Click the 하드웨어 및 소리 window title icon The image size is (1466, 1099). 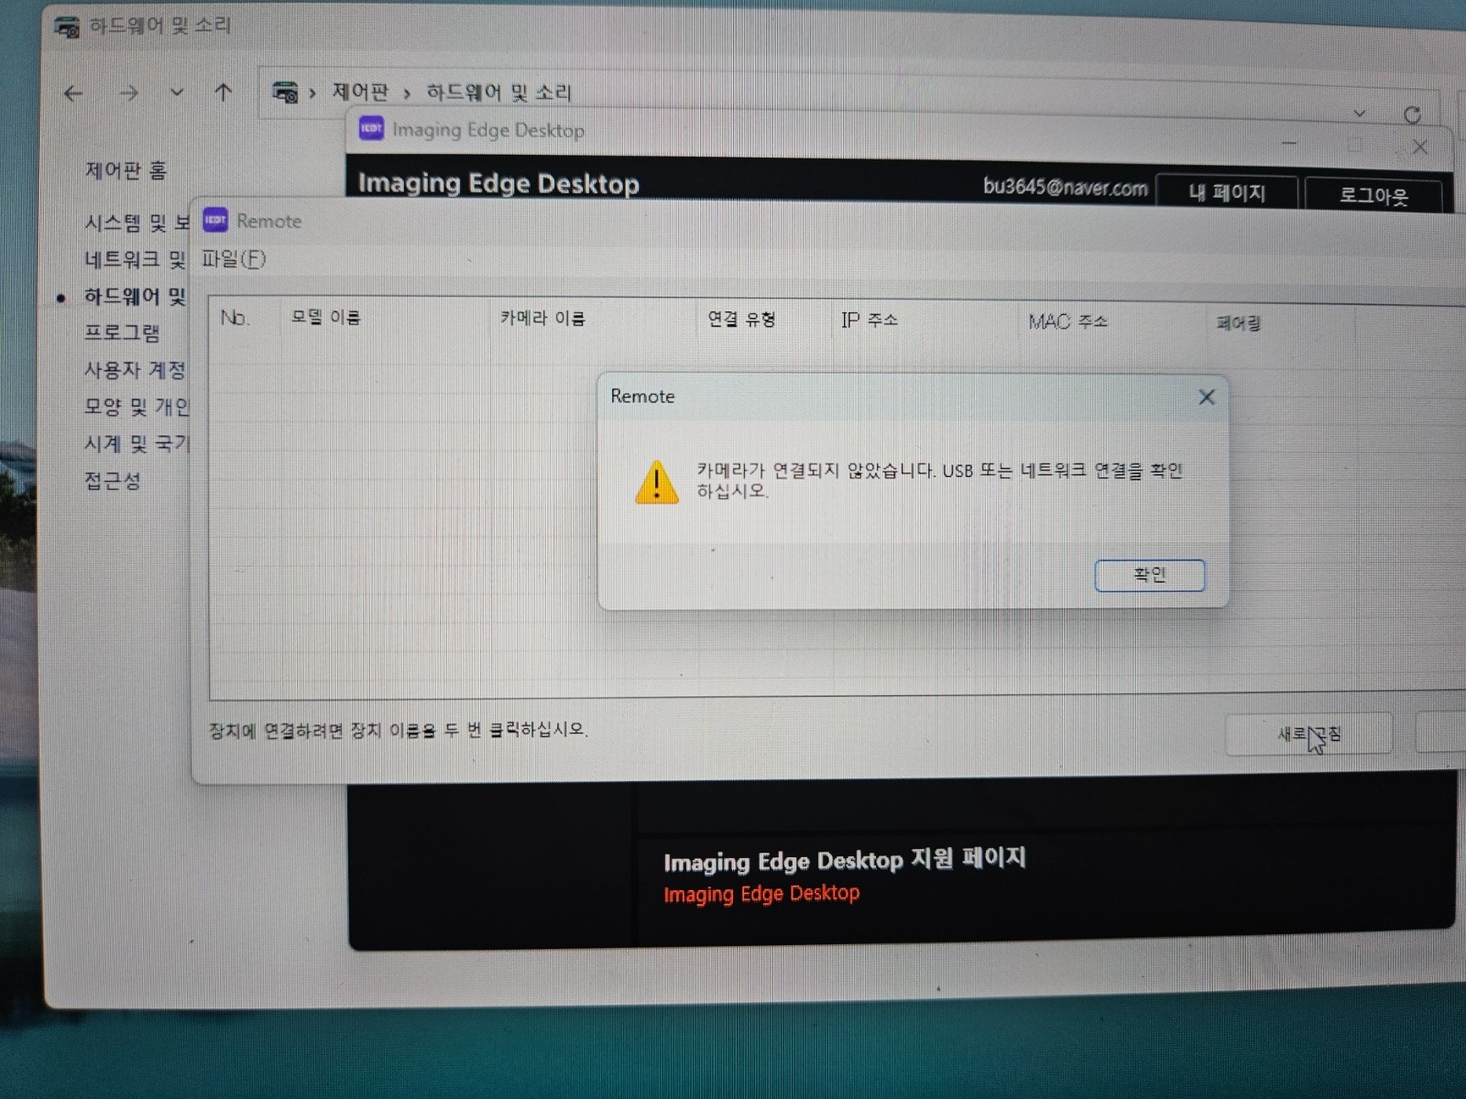click(67, 27)
